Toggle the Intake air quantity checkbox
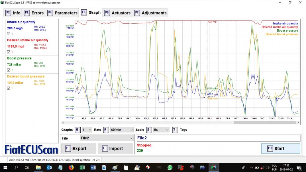Image resolution: width=306 pixels, height=172 pixels. [x=9, y=34]
